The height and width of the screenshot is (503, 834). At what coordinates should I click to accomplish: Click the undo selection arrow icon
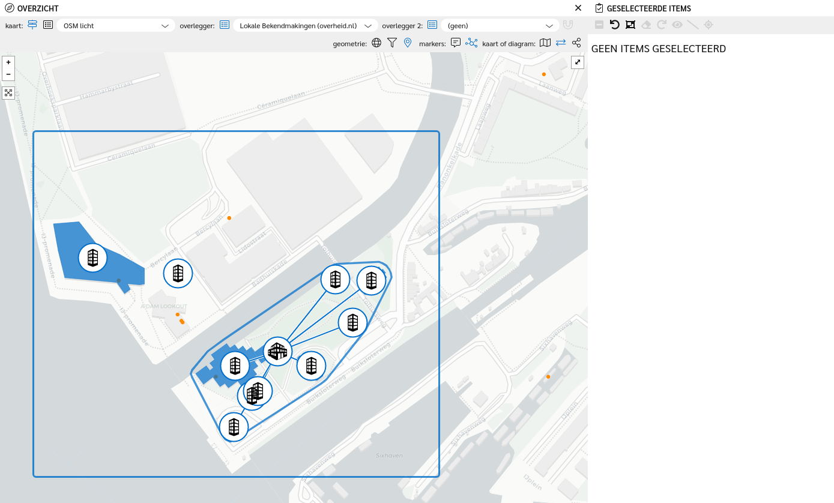[614, 25]
